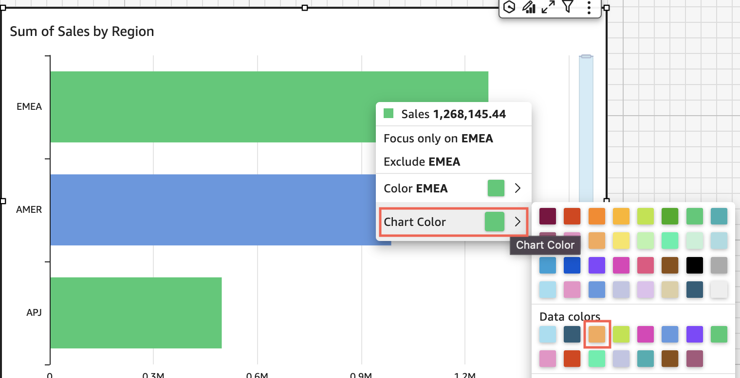Screen dimensions: 740x378
Task: Open the visual's filter funnel icon
Action: (568, 7)
